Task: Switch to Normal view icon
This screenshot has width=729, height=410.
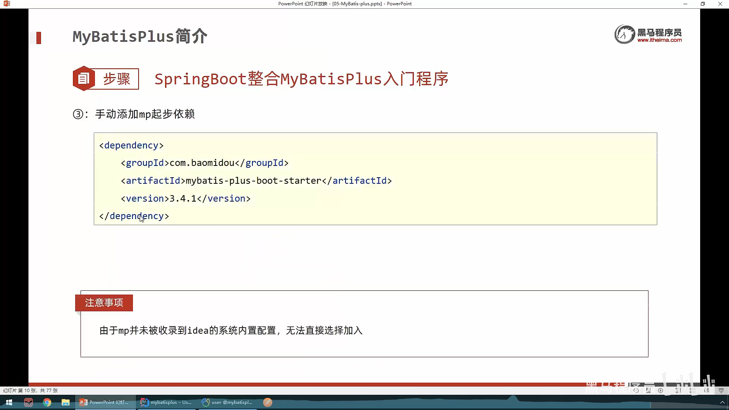Action: pyautogui.click(x=678, y=390)
